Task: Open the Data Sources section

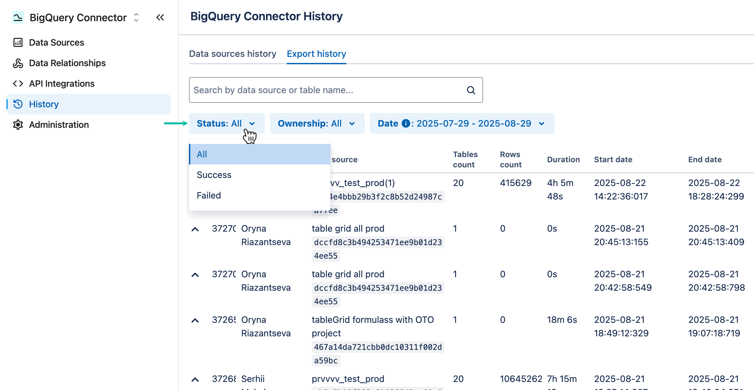Action: tap(56, 42)
